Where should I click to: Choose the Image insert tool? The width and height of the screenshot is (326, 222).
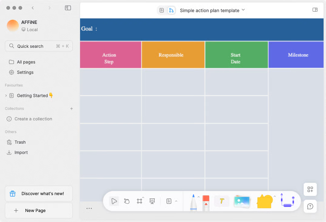pyautogui.click(x=242, y=201)
